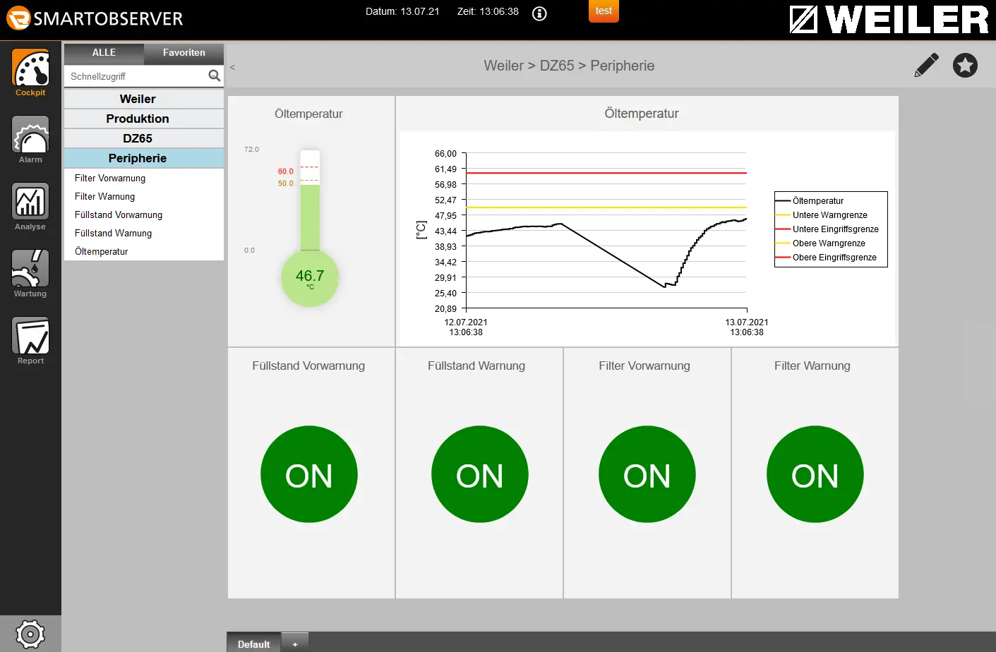
Task: Open settings via the gear icon
Action: click(x=30, y=634)
